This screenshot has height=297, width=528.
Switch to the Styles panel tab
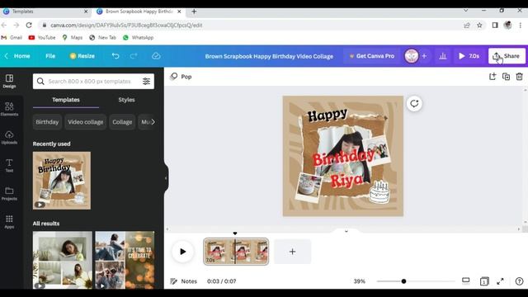coord(126,100)
